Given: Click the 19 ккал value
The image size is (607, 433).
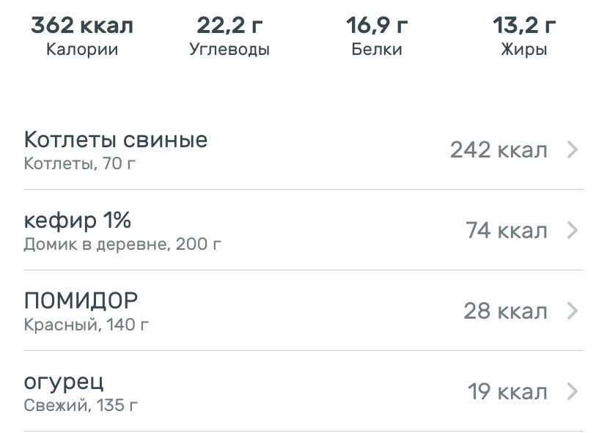Looking at the screenshot, I should point(507,392).
